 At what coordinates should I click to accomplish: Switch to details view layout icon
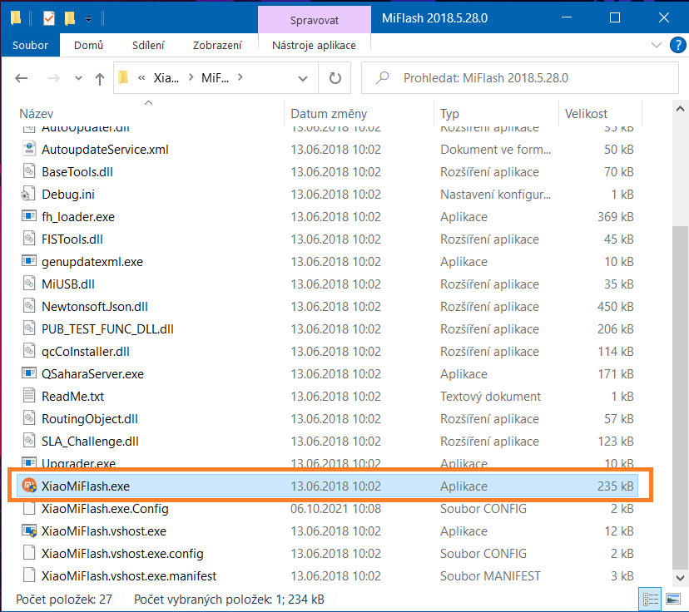[x=651, y=600]
